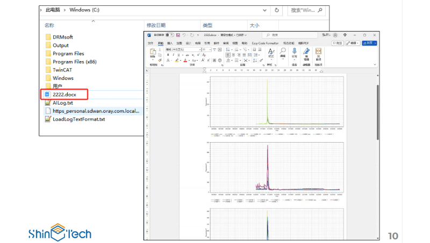Viewport: 430px width, 243px height.
Task: Click the 此电脑 breadcrumb in Explorer
Action: click(53, 10)
